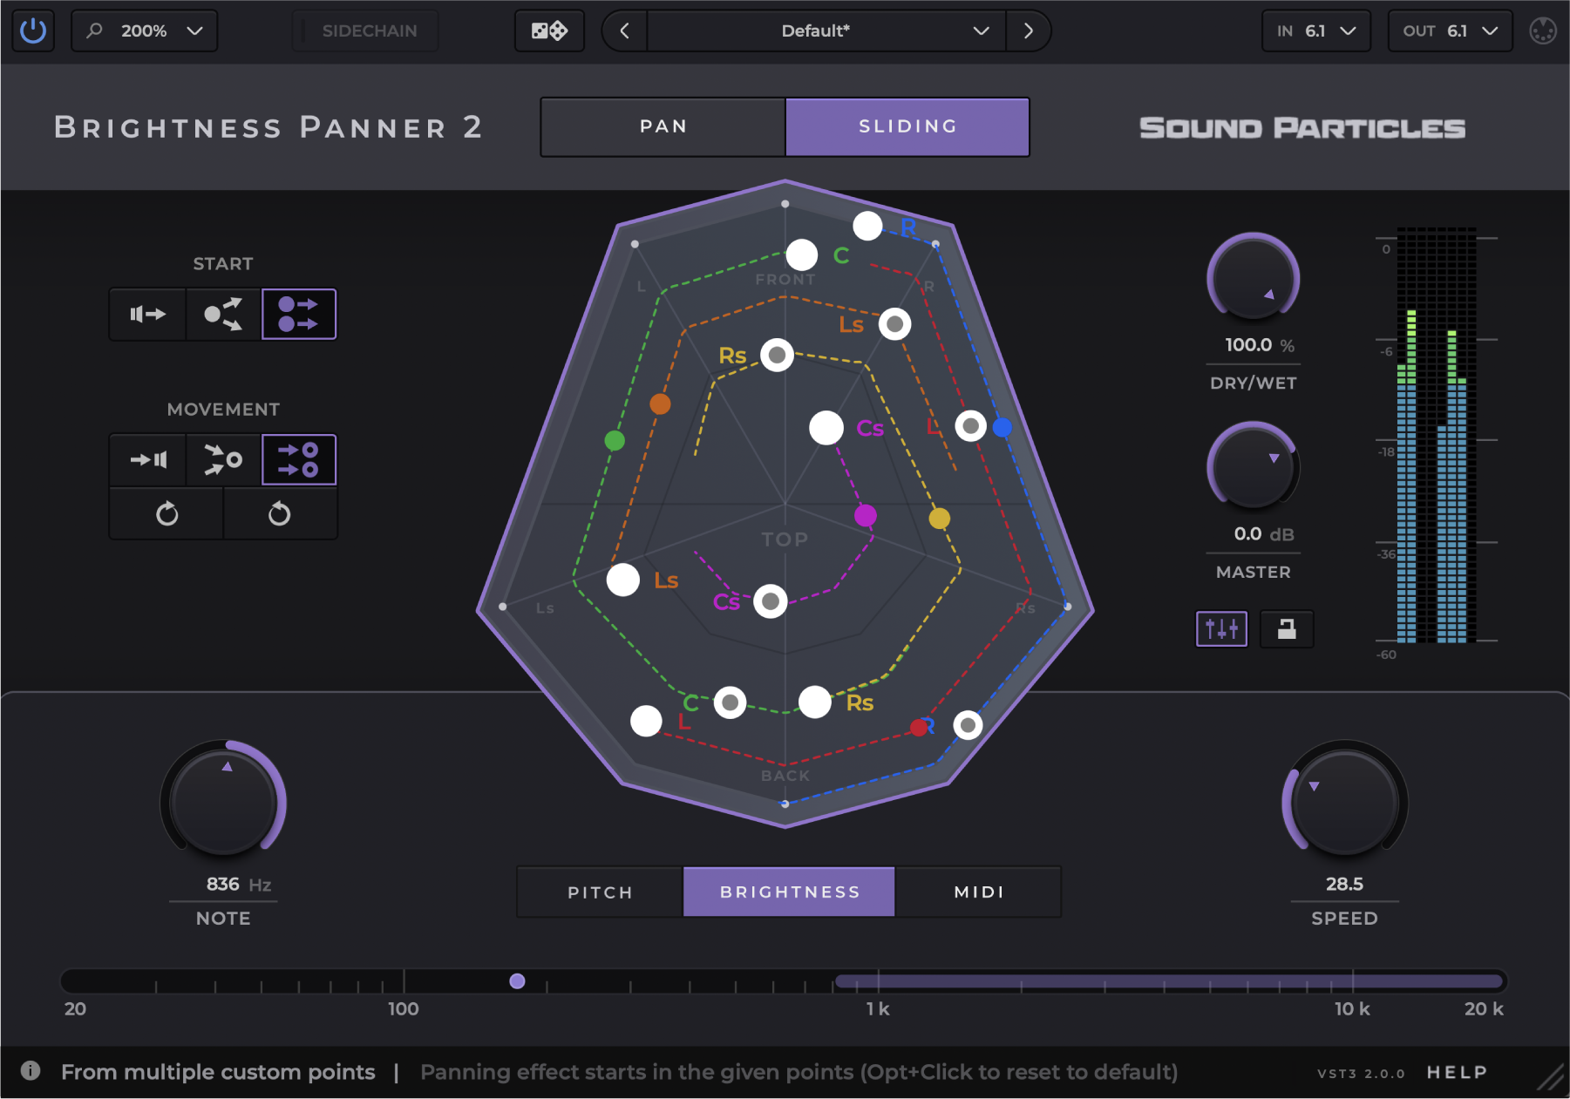The width and height of the screenshot is (1570, 1099).
Task: Toggle the plugin power button
Action: click(33, 31)
